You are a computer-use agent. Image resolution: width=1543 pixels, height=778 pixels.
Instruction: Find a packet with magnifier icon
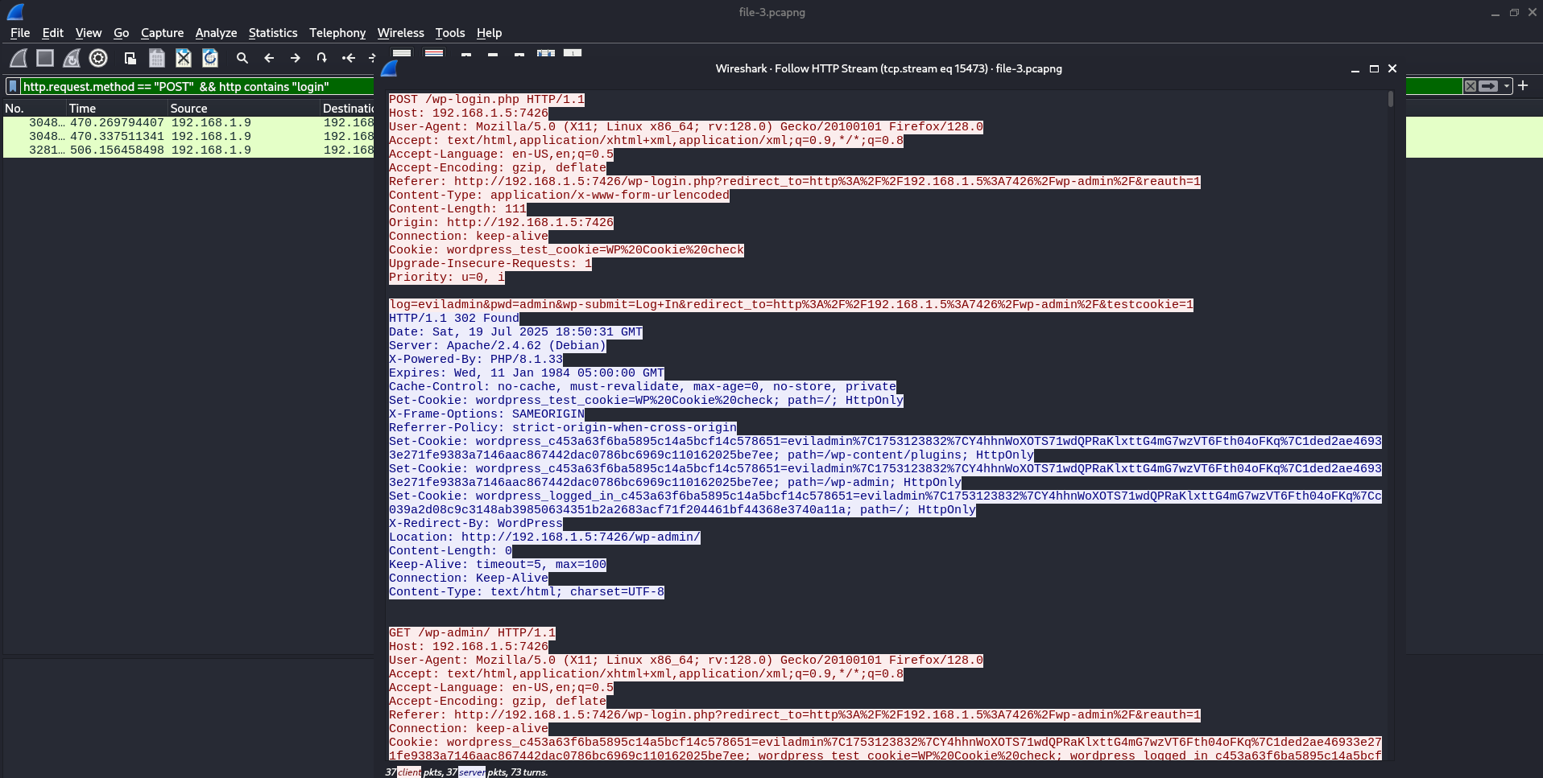[242, 58]
